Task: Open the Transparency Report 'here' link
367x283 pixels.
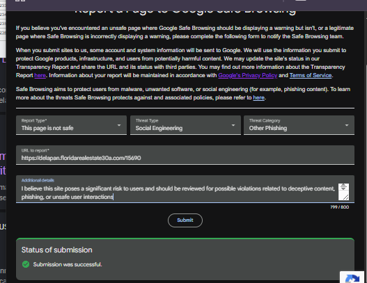Action: (x=40, y=76)
